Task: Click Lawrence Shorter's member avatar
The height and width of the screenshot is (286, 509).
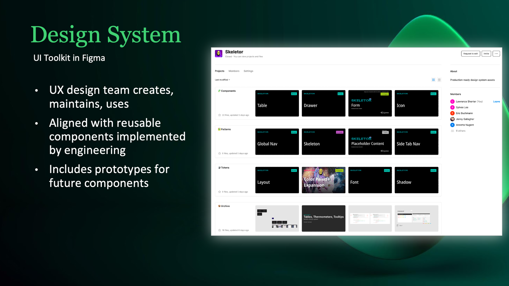Action: pos(452,101)
